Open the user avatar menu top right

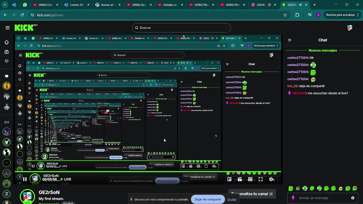click(x=350, y=28)
